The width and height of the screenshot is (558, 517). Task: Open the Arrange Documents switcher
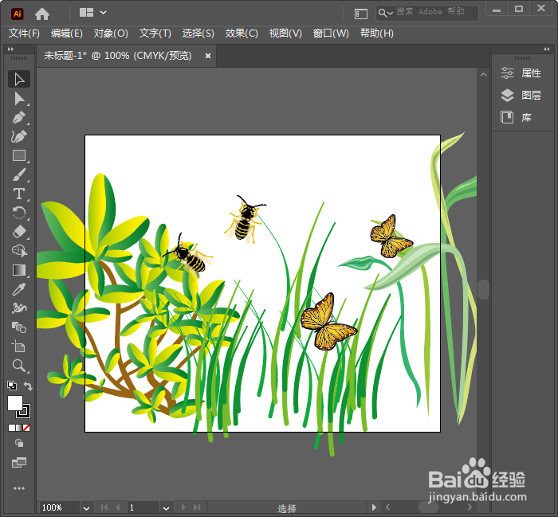(92, 13)
